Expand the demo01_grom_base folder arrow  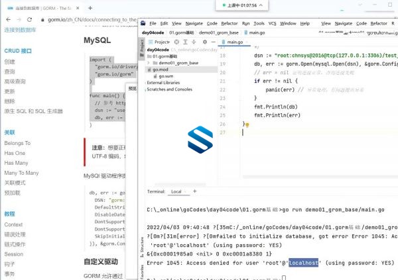pyautogui.click(x=149, y=63)
